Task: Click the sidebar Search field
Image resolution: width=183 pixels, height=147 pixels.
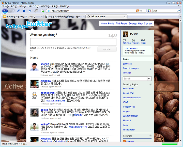Action: pyautogui.click(x=135, y=78)
